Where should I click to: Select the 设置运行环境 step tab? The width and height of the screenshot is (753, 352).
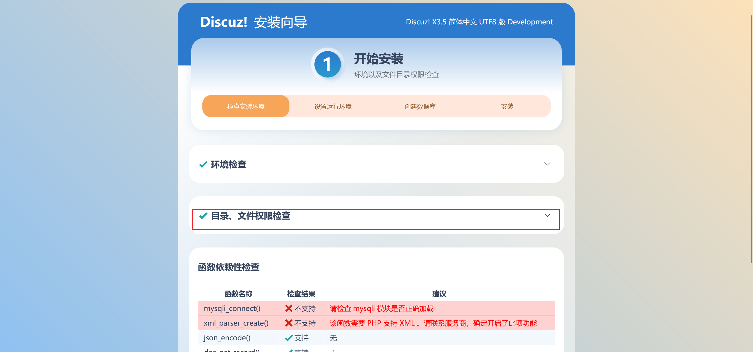coord(333,106)
